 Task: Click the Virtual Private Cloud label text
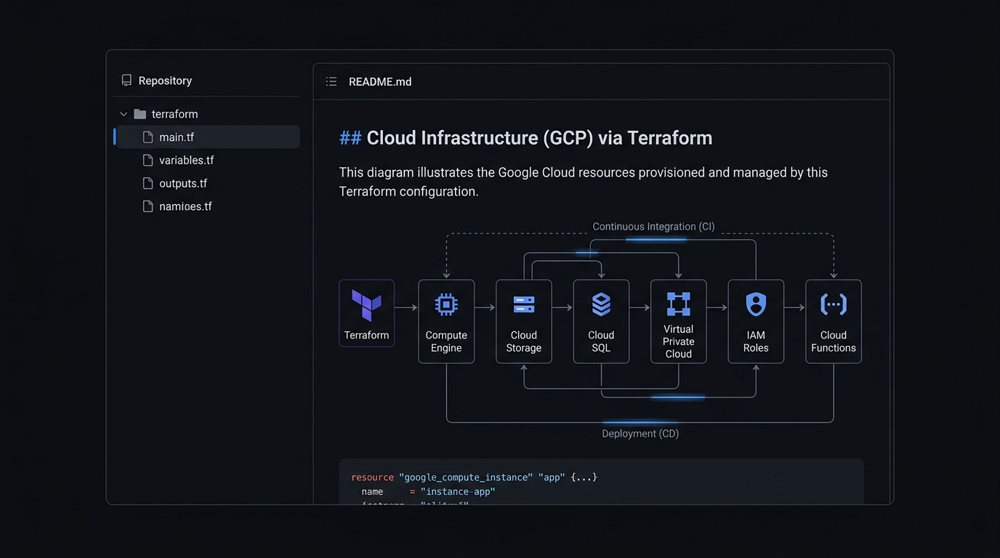click(679, 341)
